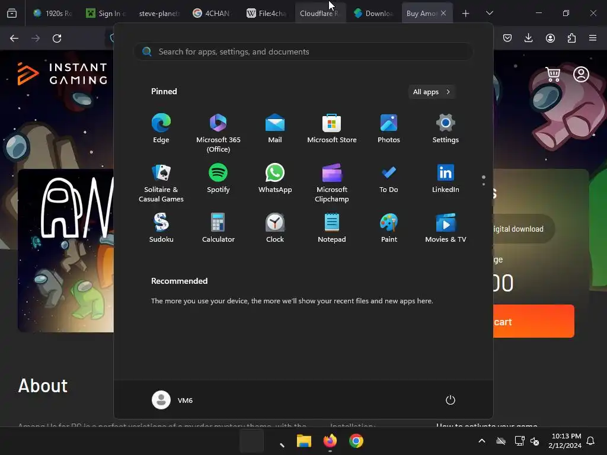Switch to the Sign In browser tab
Screen dimensions: 607x455
click(x=106, y=13)
